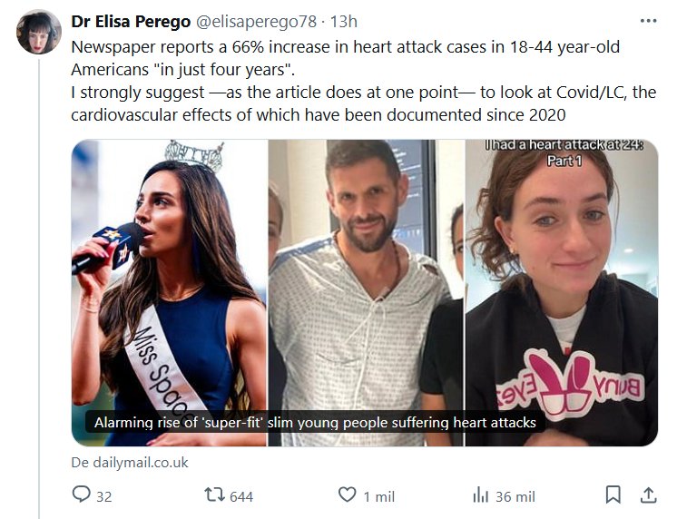Share the tweet via share icon
The height and width of the screenshot is (519, 677).
tap(648, 495)
